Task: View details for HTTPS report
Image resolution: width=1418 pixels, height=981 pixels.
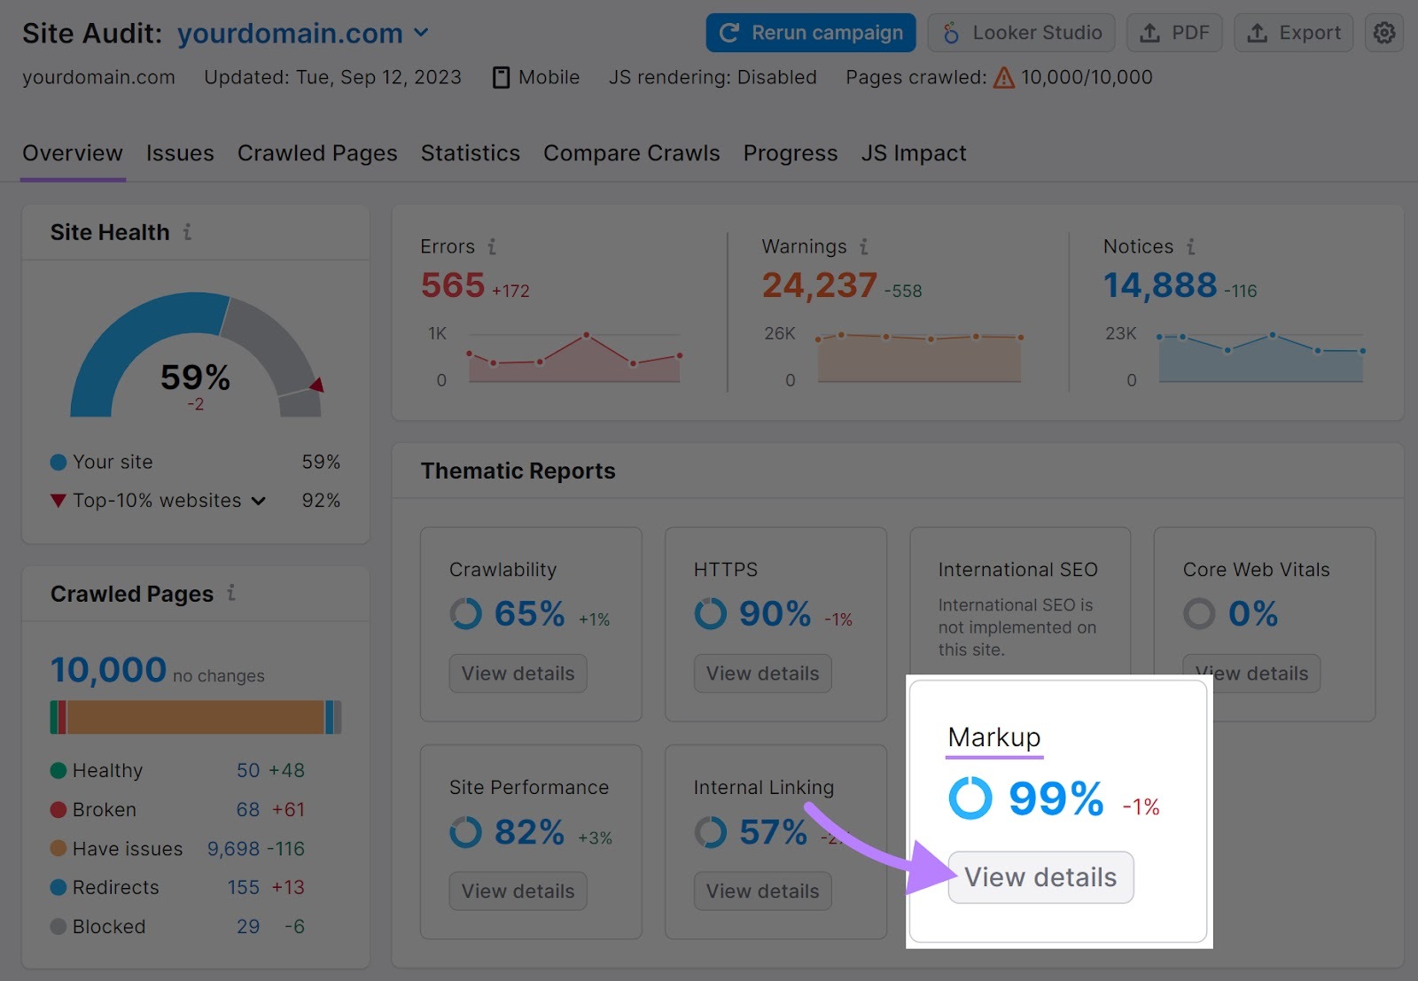Action: (x=763, y=673)
